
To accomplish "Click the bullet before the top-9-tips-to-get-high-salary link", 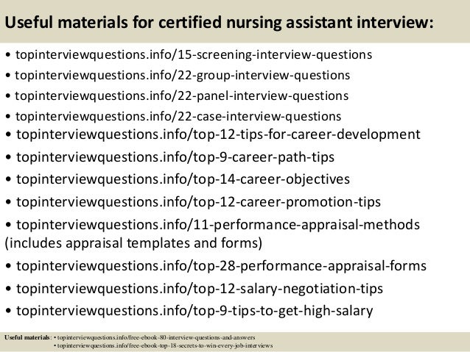I will pyautogui.click(x=8, y=312).
